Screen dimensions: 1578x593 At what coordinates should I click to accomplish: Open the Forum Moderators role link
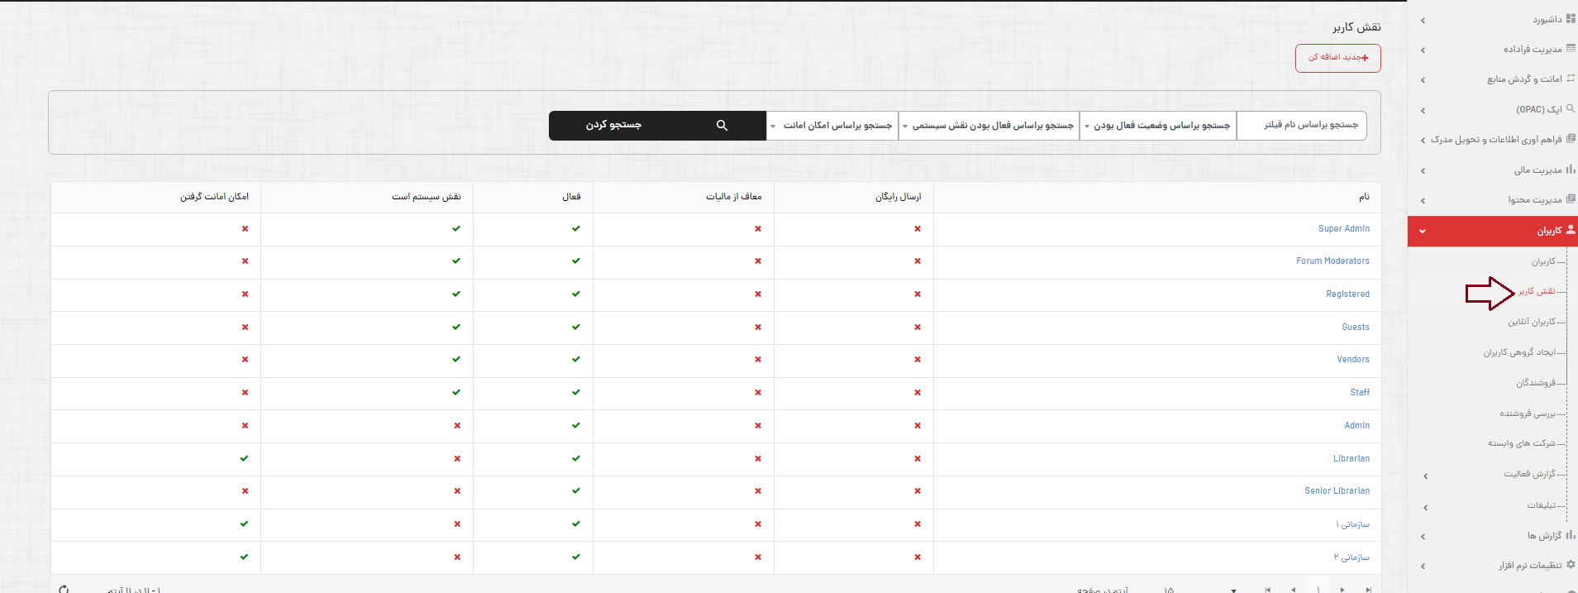1332,261
